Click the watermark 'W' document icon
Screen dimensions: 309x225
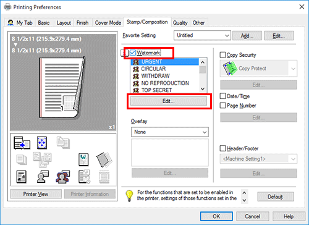click(x=83, y=159)
